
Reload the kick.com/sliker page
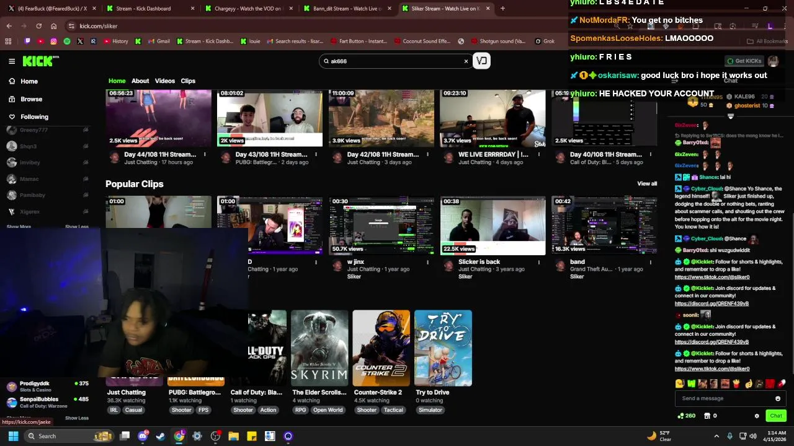(38, 26)
